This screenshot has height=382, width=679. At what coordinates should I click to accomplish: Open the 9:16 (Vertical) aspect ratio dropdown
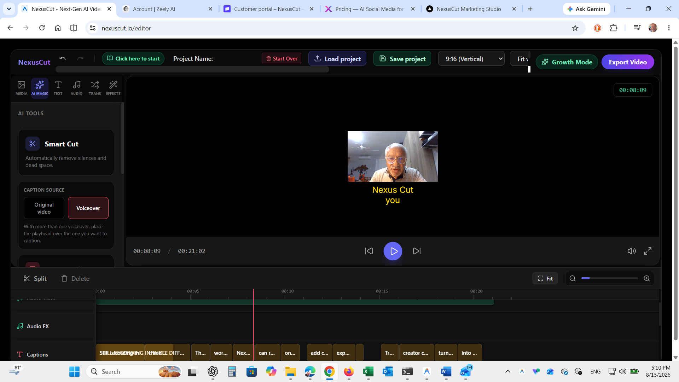pos(471,59)
